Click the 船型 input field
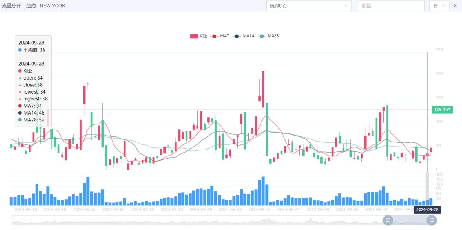The width and height of the screenshot is (462, 230). point(391,6)
